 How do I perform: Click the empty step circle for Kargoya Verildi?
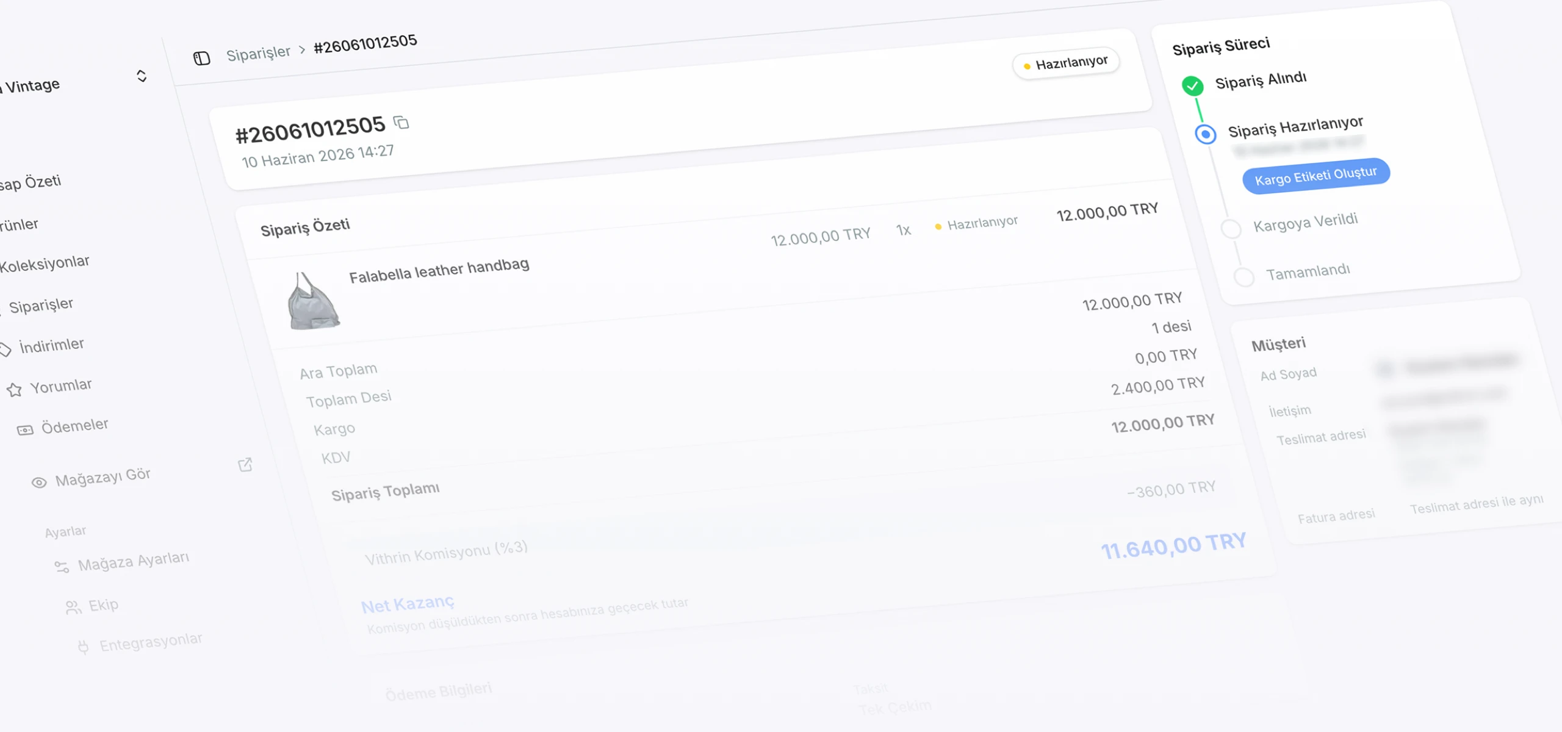coord(1231,229)
